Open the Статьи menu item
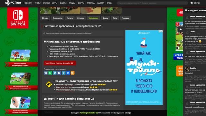Image resolution: width=206 pixels, height=116 pixels. (46, 3)
